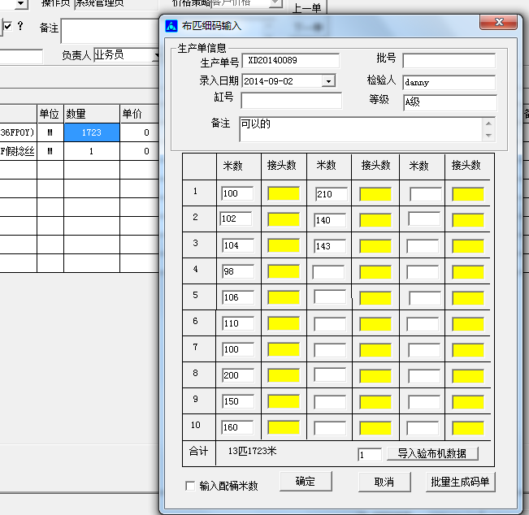The image size is (529, 515).
Task: Expand the 负责人 业务员 dropdown
Action: pyautogui.click(x=156, y=55)
